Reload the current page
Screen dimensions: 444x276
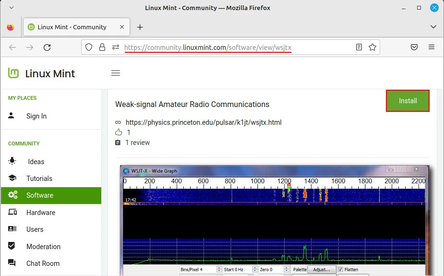pyautogui.click(x=47, y=47)
